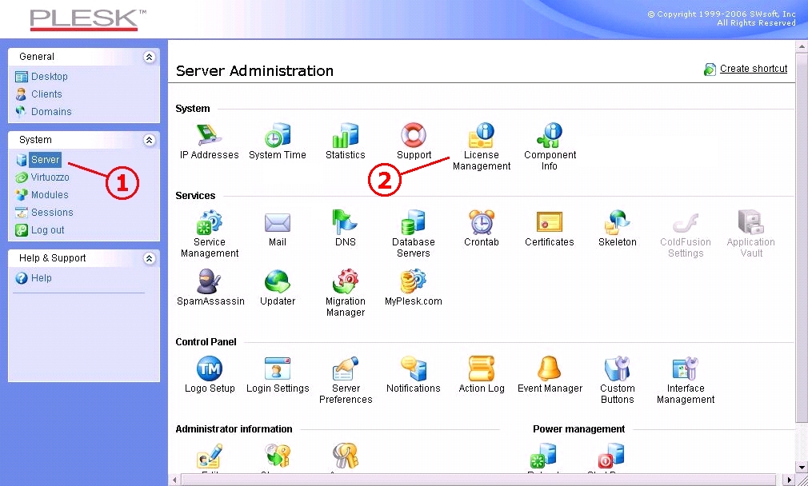Viewport: 808px width, 486px height.
Task: Collapse the System sidebar panel
Action: coord(149,140)
